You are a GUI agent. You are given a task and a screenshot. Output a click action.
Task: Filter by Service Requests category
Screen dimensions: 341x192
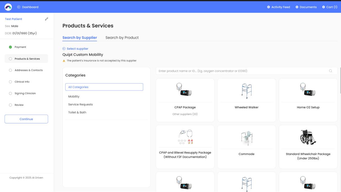pos(80,104)
